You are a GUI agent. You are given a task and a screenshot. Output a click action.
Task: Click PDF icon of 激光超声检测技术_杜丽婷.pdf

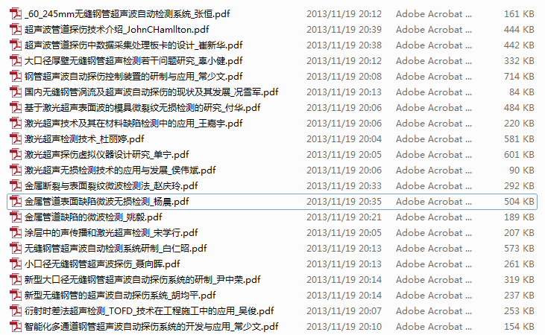tap(16, 139)
